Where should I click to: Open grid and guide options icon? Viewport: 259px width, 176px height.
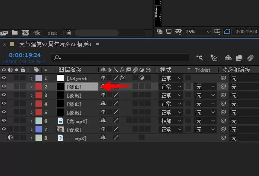pyautogui.click(x=218, y=32)
